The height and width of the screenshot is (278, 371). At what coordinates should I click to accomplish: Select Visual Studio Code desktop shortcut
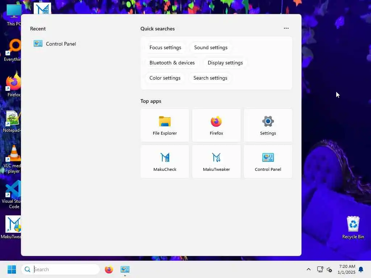(x=12, y=194)
